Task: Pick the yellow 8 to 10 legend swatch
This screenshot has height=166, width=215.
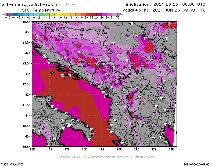Action: click(57, 14)
